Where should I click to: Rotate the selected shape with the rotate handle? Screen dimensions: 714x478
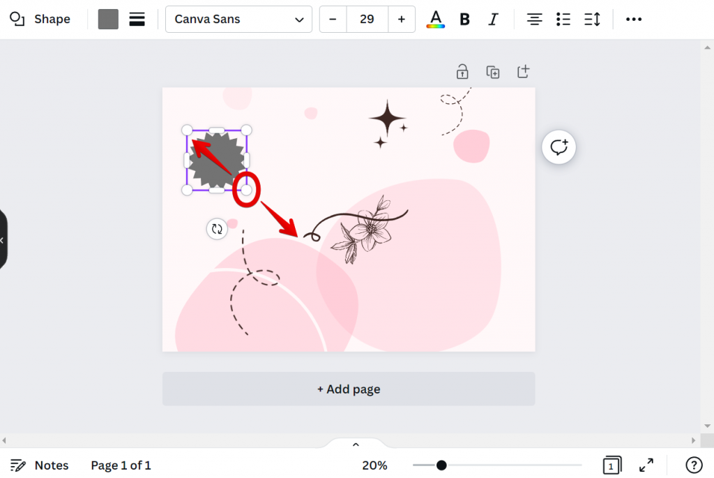pyautogui.click(x=217, y=229)
